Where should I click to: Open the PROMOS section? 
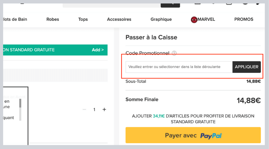[x=244, y=19]
